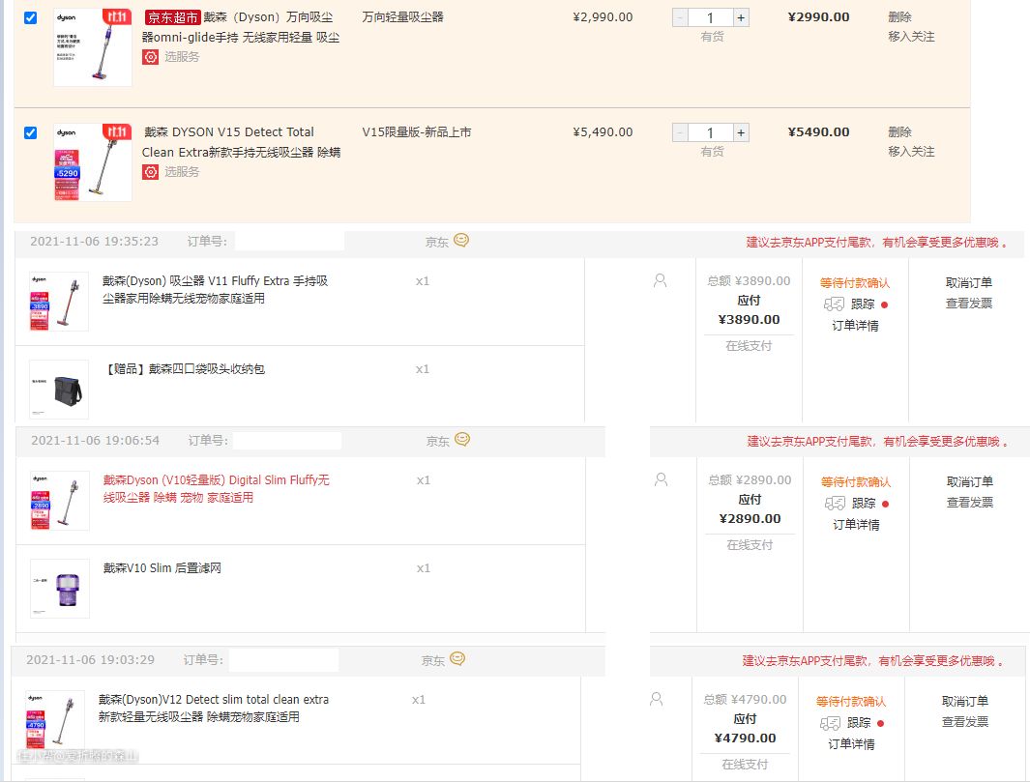This screenshot has height=782, width=1030.
Task: Click chat icon on 19:06:54 order header
Action: [x=462, y=440]
